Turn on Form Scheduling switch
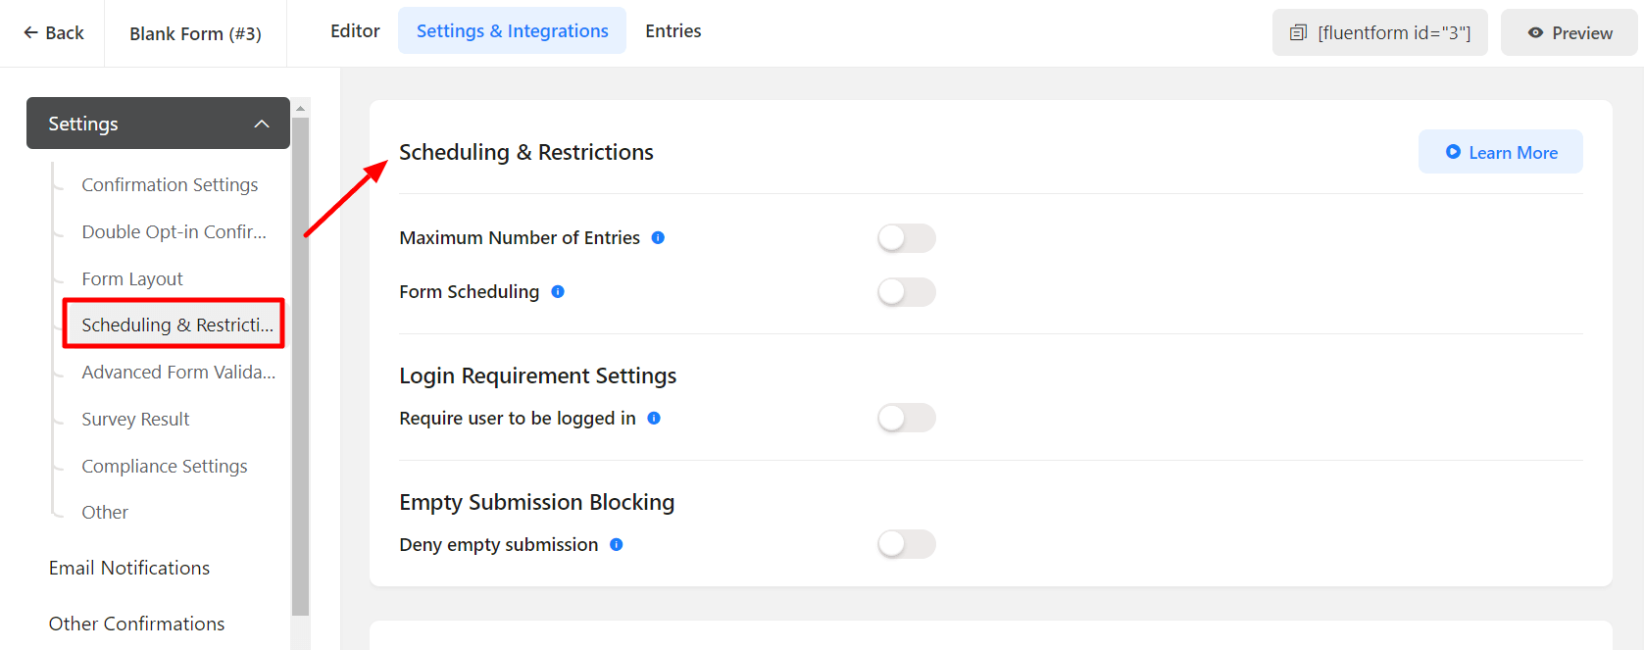This screenshot has height=650, width=1644. tap(907, 292)
